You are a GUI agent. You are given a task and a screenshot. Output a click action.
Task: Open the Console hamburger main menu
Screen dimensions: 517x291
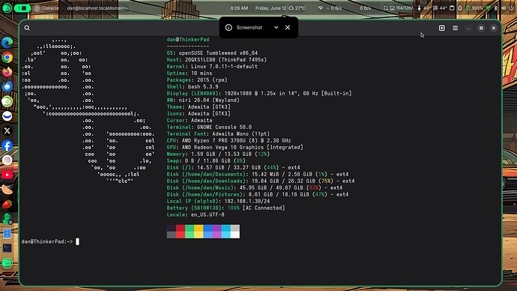(456, 28)
